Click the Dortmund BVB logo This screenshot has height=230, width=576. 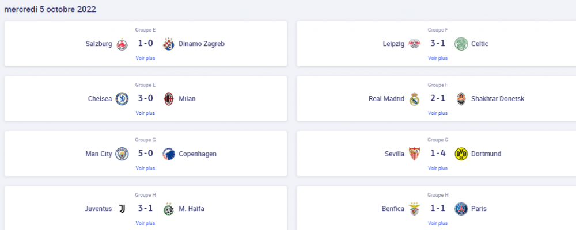[x=461, y=154]
